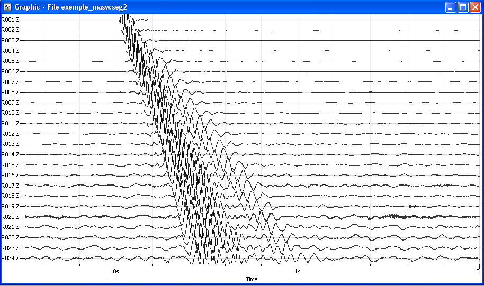Select the R001 Z trace label
Screen dimensions: 484x286
pos(11,20)
